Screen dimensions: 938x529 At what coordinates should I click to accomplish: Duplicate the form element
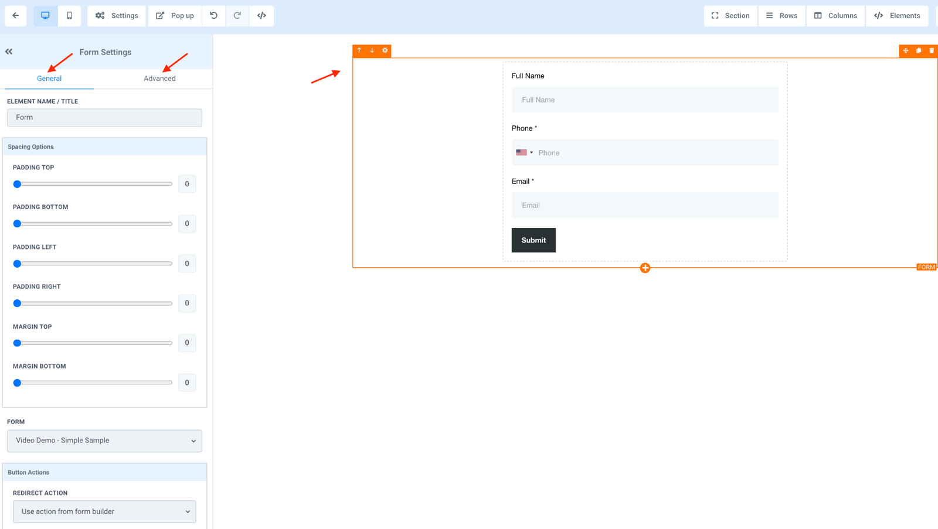pos(919,51)
